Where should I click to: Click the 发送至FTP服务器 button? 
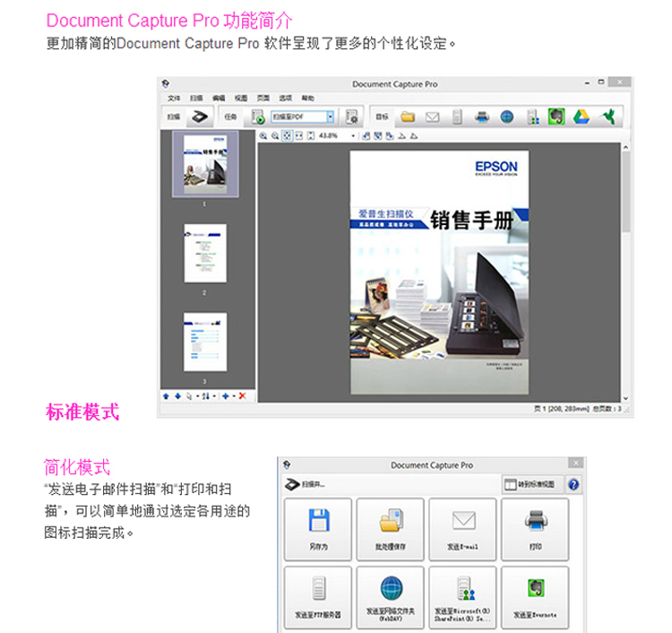(x=318, y=598)
